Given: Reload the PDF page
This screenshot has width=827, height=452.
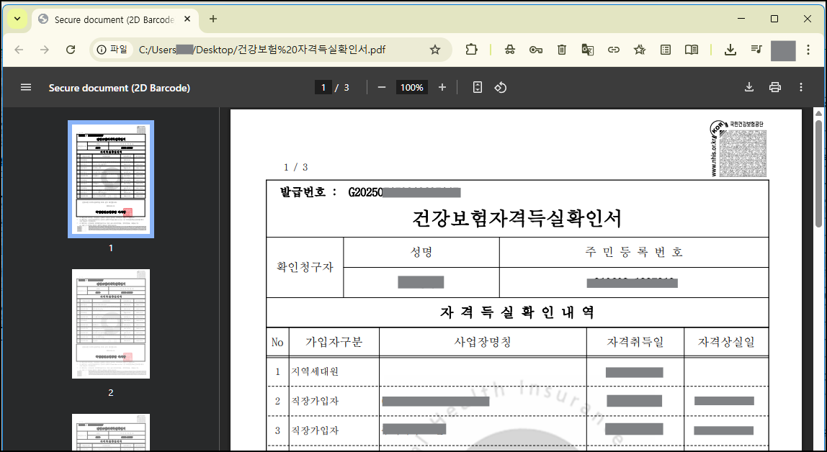Looking at the screenshot, I should click(x=71, y=50).
